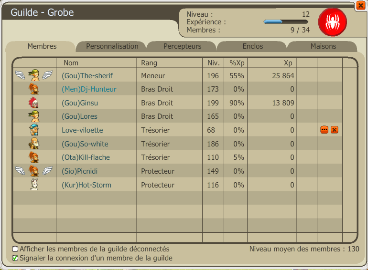
Task: Select member name (Men)Dj-Hunteur
Action: 89,89
